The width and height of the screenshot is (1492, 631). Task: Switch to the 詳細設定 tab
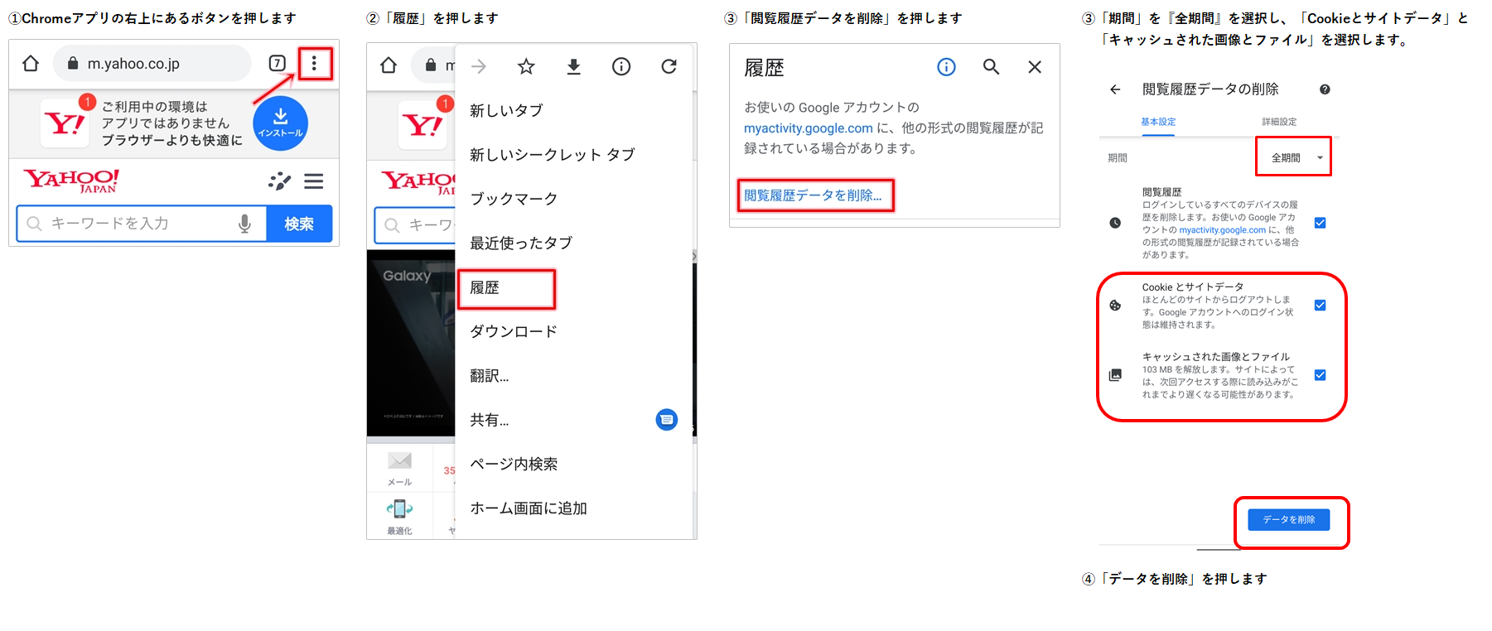point(1279,122)
